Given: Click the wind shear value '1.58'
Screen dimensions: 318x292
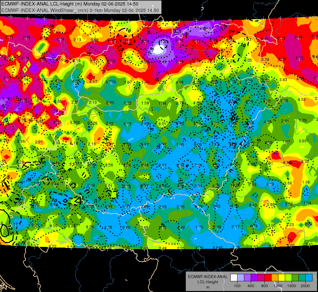Looking at the screenshot, I should (145, 103).
